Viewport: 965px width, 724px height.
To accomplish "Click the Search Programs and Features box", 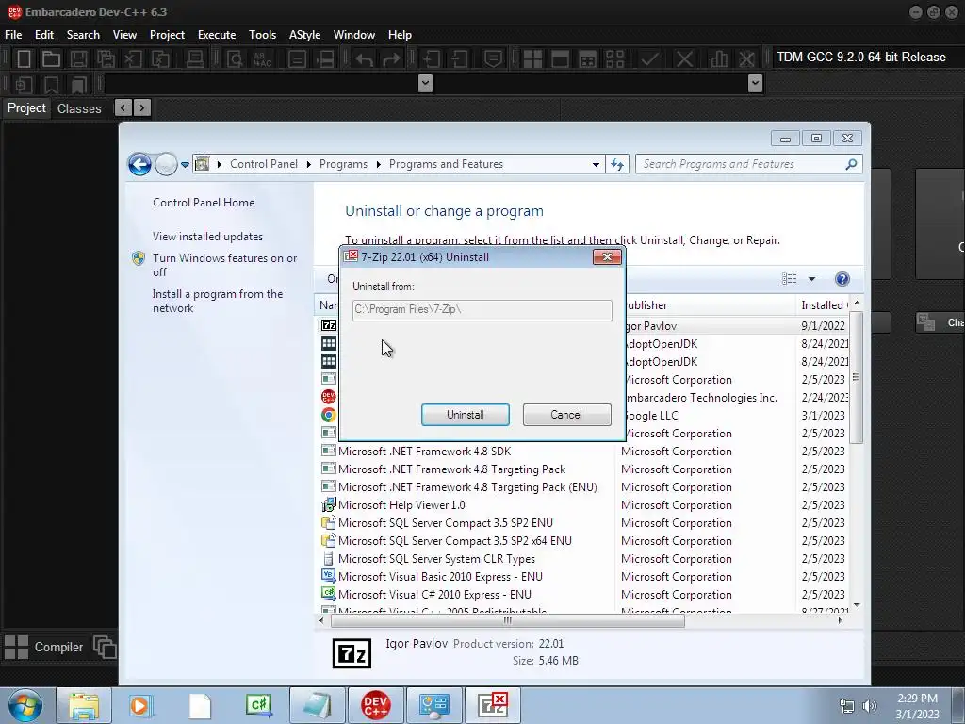I will (748, 164).
